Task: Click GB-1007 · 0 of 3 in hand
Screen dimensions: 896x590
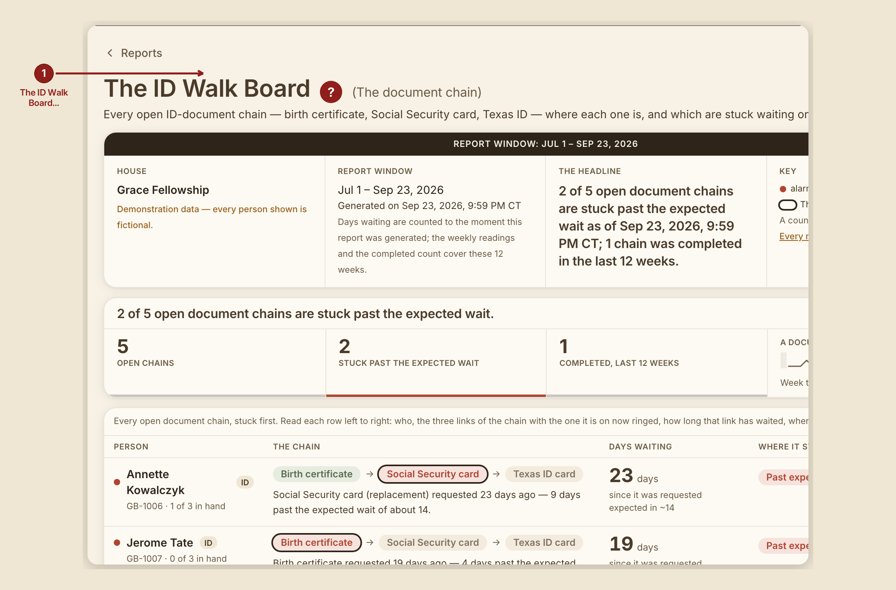Action: tap(177, 559)
